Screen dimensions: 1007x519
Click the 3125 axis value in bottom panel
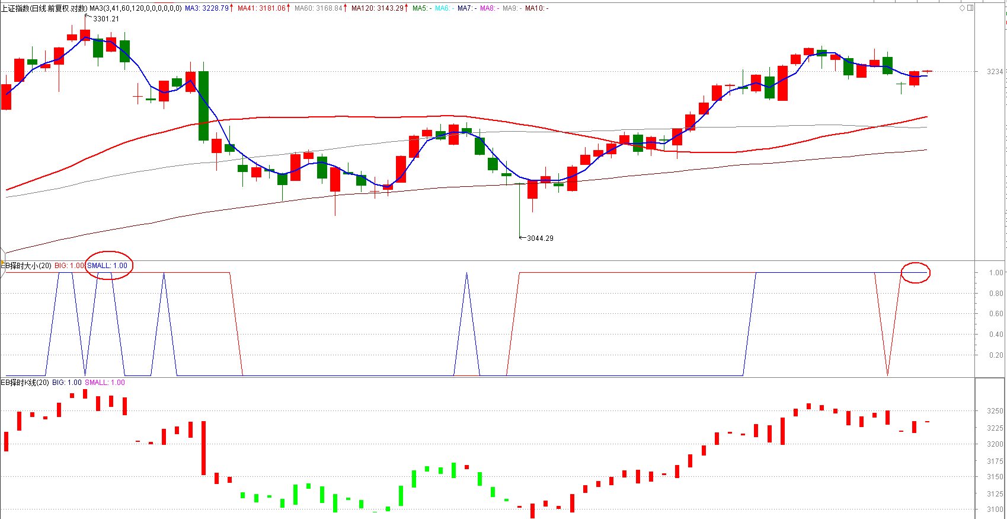point(995,494)
